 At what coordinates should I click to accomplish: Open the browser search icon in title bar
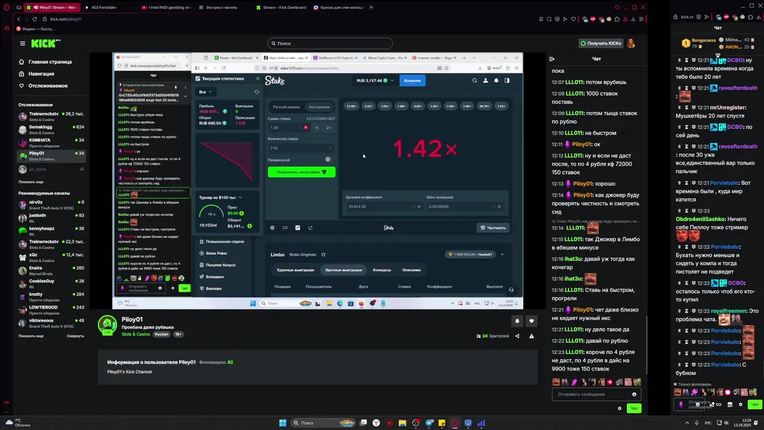[617, 7]
